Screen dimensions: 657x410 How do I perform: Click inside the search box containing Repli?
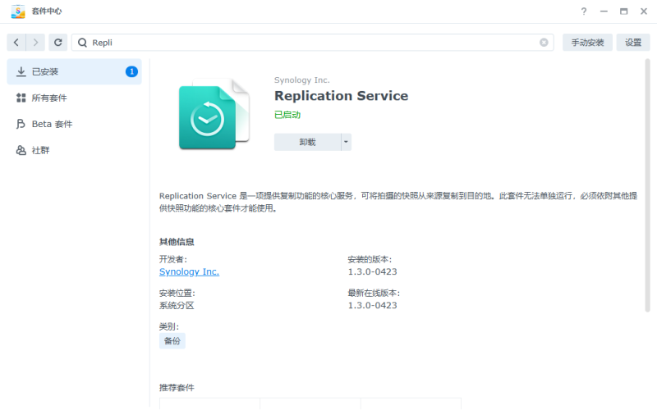313,43
